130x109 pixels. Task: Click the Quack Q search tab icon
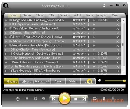(x=88, y=81)
